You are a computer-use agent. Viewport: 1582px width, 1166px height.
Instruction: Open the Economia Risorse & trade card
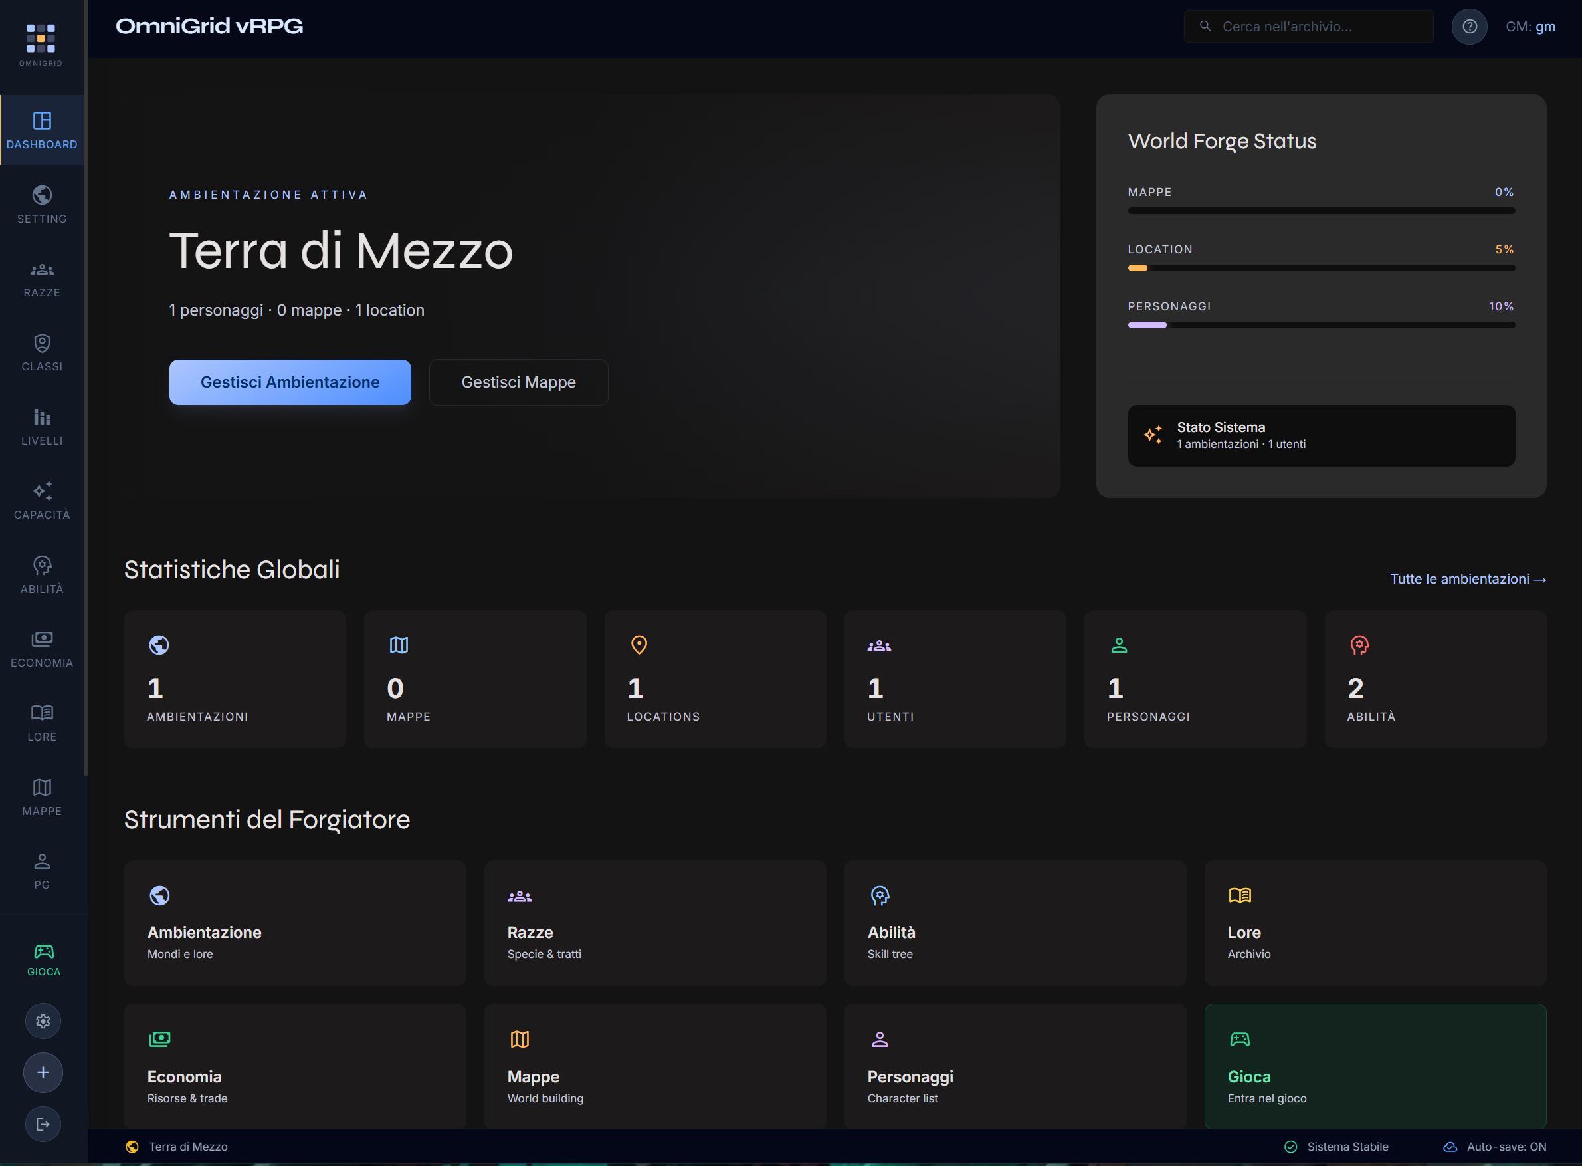coord(295,1066)
